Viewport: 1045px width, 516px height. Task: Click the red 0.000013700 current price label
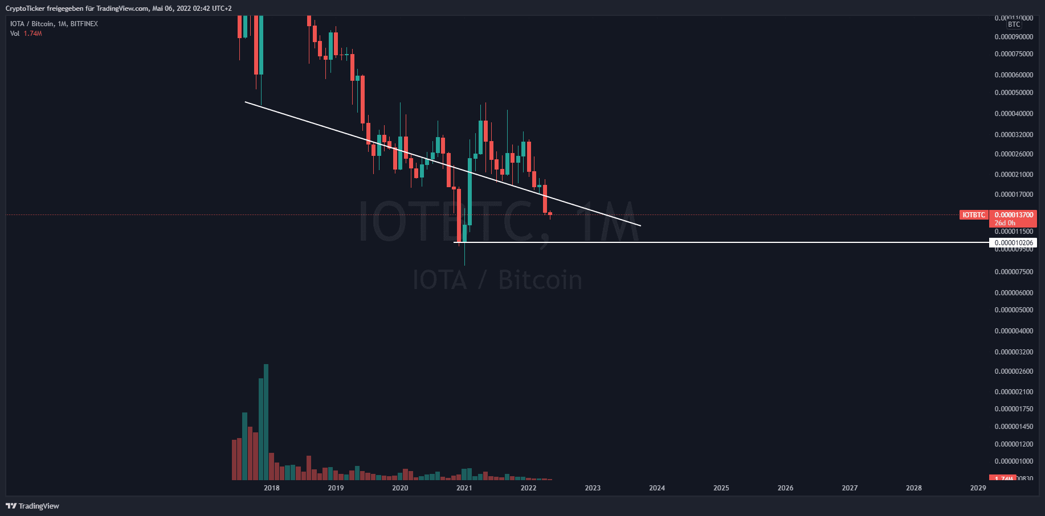click(1013, 215)
